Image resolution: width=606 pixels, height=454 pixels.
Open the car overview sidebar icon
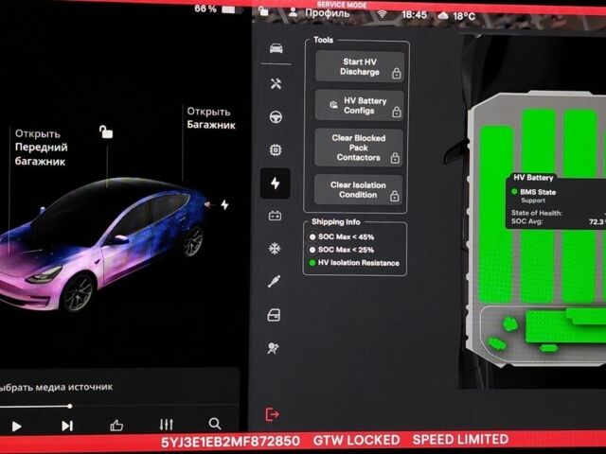(x=276, y=48)
